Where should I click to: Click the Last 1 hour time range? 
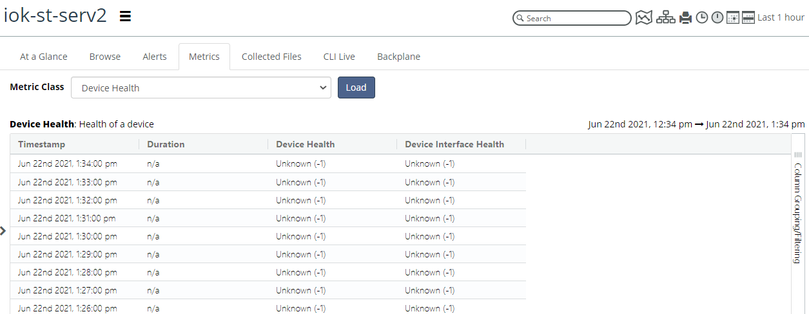[x=781, y=17]
